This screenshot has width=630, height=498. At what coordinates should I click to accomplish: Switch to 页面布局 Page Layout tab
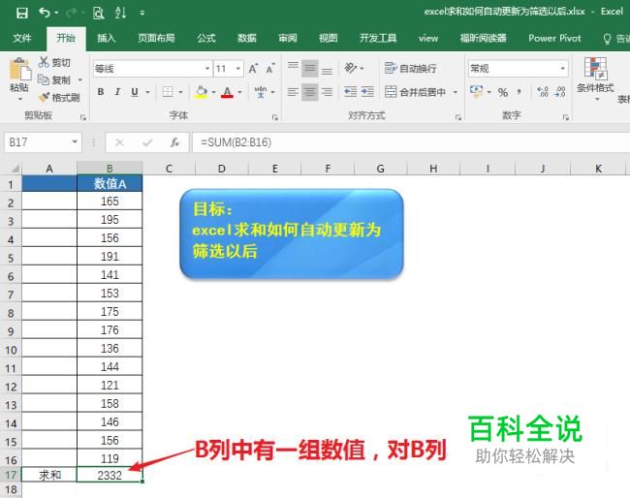(x=156, y=38)
